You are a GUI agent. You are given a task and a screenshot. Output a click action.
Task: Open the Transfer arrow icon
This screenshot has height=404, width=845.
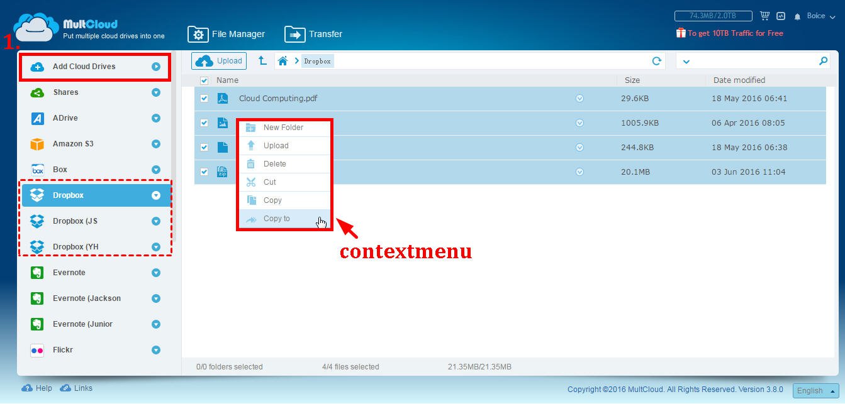coord(294,34)
